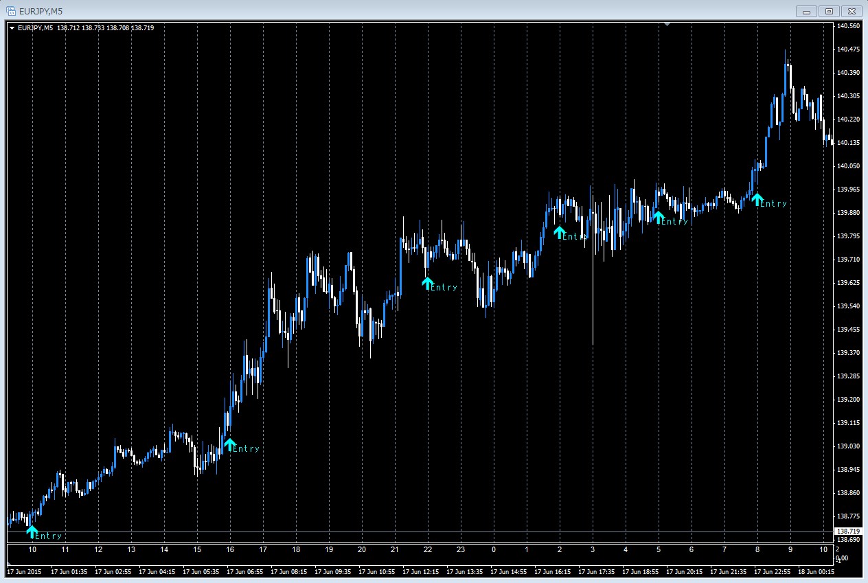Click the 17 Jun 05:35 time label
Viewport: 868px width, 583px height.
pyautogui.click(x=201, y=571)
